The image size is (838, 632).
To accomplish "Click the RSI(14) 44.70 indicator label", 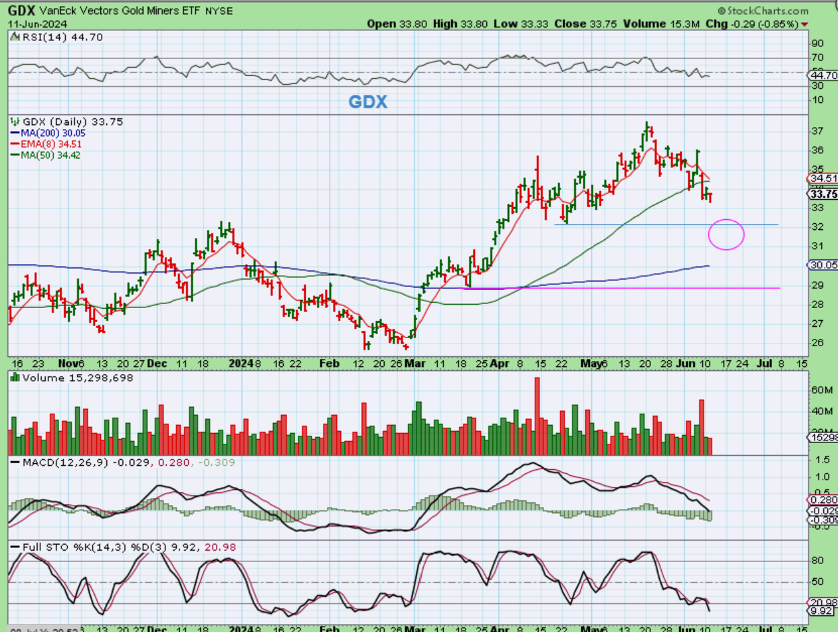I will (63, 38).
